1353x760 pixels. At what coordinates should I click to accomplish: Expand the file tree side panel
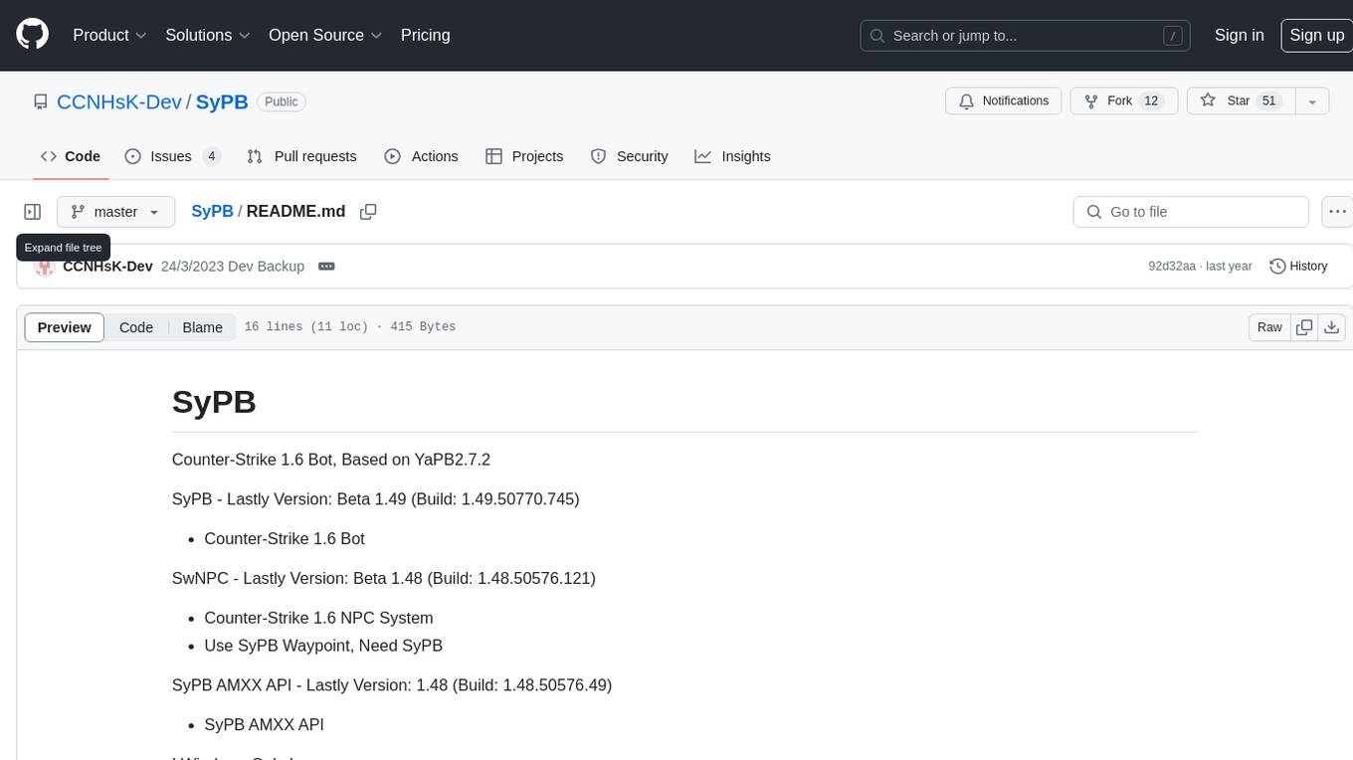(33, 212)
